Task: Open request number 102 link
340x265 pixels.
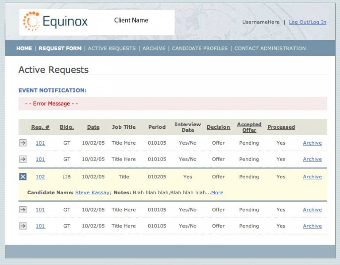Action: click(40, 177)
